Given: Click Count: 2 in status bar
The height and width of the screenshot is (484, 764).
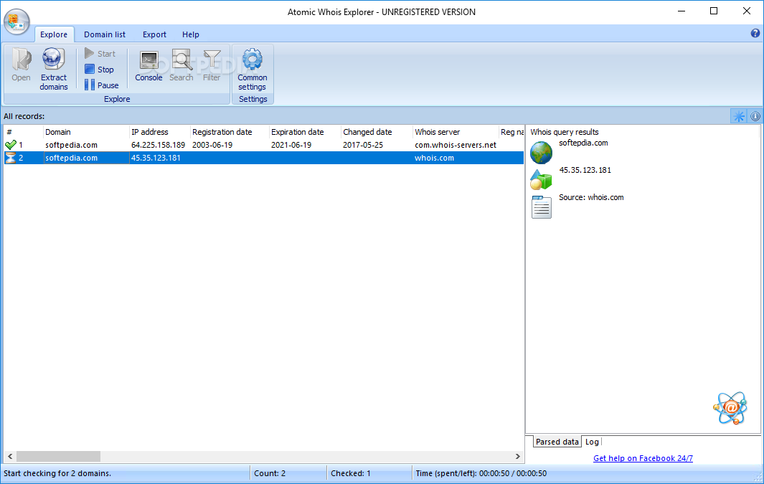Looking at the screenshot, I should click(270, 473).
